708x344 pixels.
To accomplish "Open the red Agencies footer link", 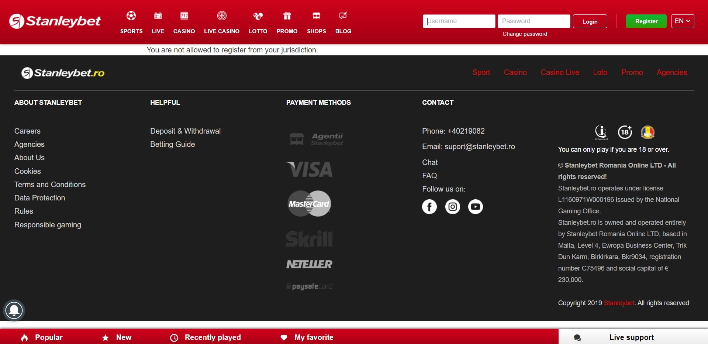I will pos(672,72).
